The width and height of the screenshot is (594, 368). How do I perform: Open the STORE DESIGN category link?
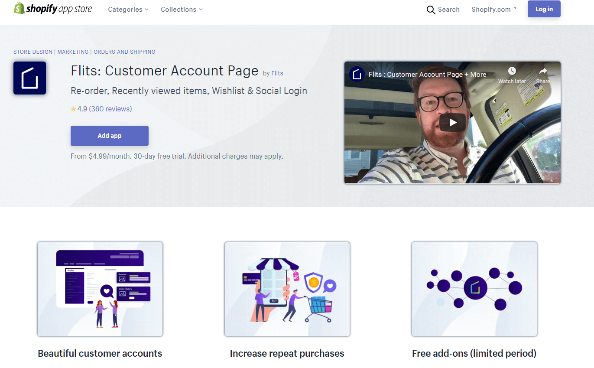pos(33,52)
